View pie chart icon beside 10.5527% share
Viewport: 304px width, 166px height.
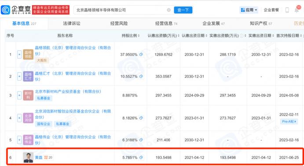click(141, 77)
